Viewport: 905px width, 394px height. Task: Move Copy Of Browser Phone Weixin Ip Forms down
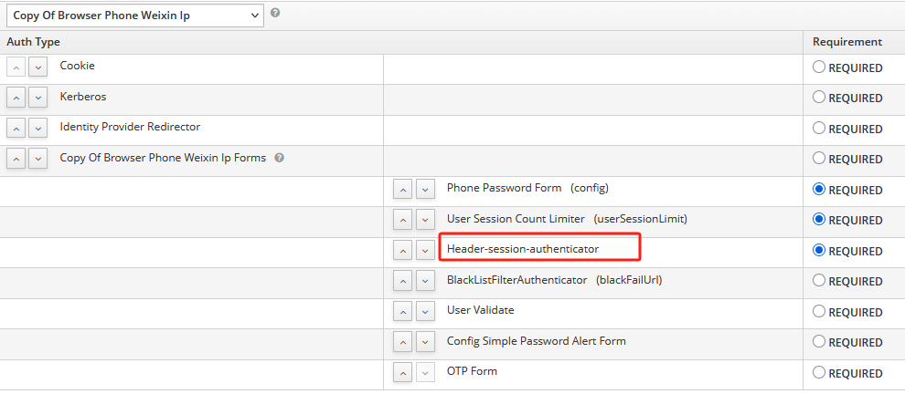point(37,159)
